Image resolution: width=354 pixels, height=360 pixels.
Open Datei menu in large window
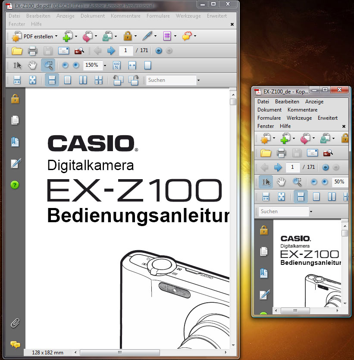coord(14,16)
